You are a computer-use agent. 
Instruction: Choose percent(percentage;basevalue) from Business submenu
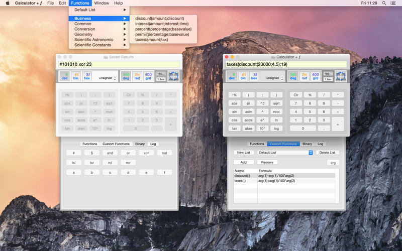coord(163,29)
